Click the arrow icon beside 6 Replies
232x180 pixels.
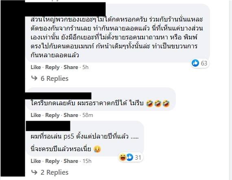34,78
